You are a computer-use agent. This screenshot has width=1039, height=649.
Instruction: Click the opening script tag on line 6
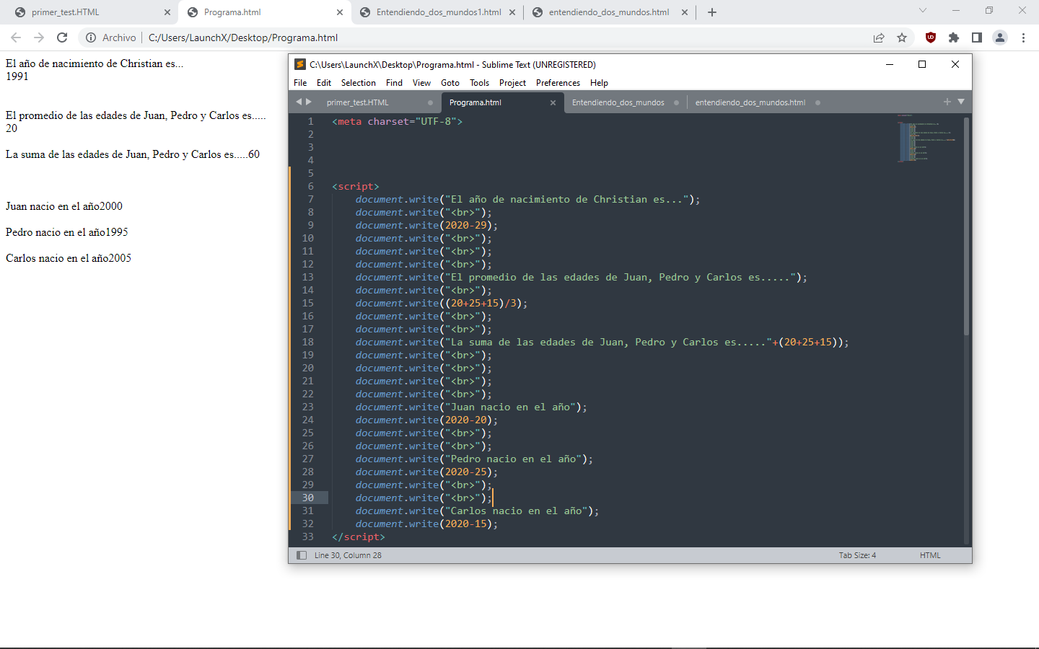[355, 186]
